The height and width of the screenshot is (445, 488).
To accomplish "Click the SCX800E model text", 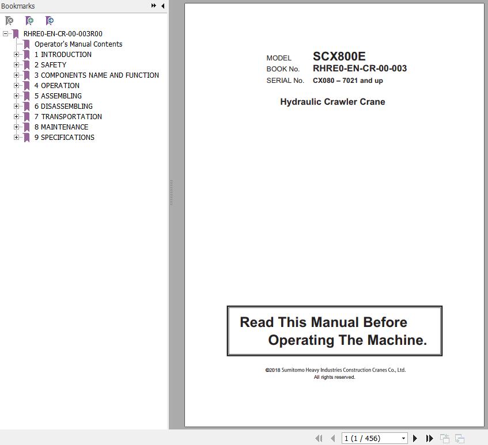I will [339, 56].
